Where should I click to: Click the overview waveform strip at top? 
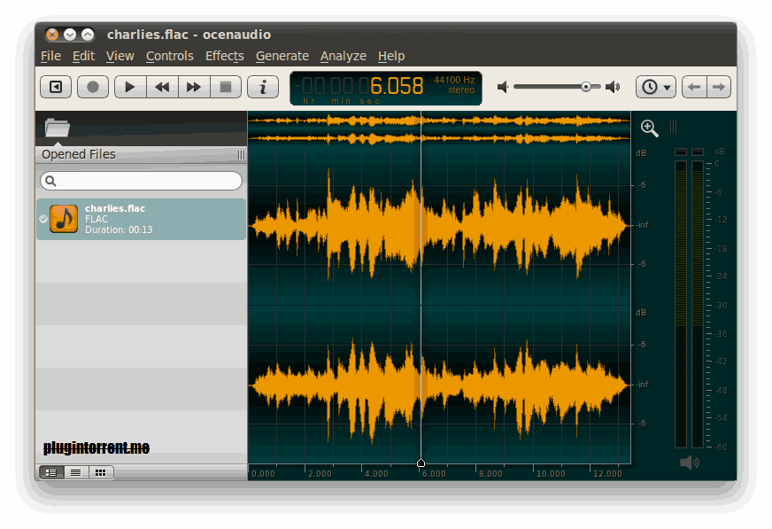pyautogui.click(x=439, y=129)
